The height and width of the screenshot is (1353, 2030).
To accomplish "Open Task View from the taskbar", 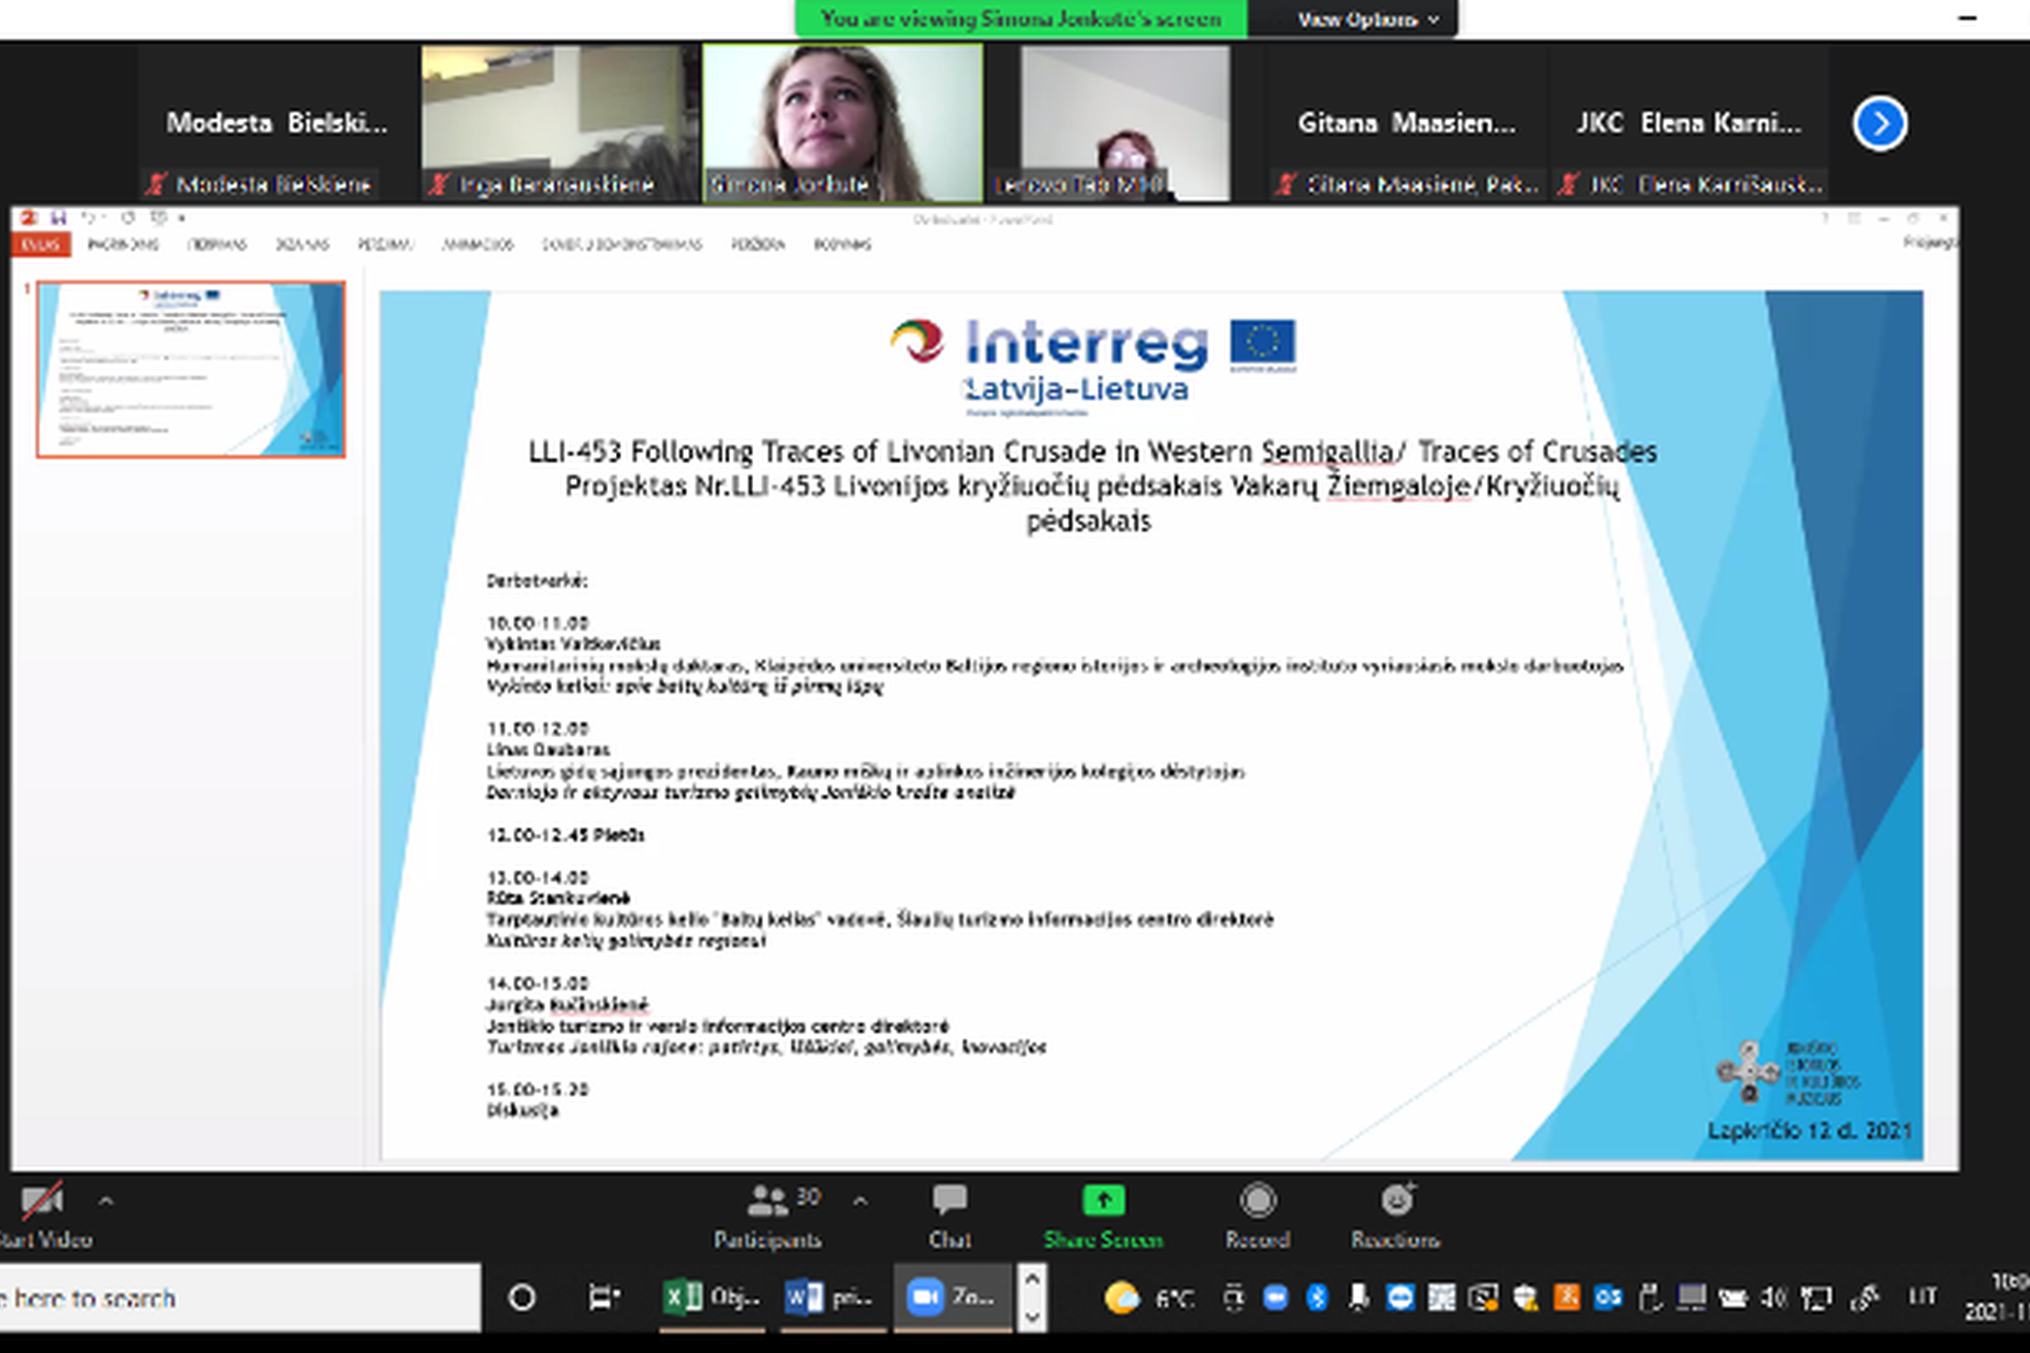I will tap(605, 1299).
